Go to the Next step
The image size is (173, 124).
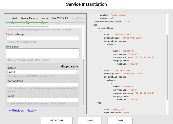(x=31, y=110)
